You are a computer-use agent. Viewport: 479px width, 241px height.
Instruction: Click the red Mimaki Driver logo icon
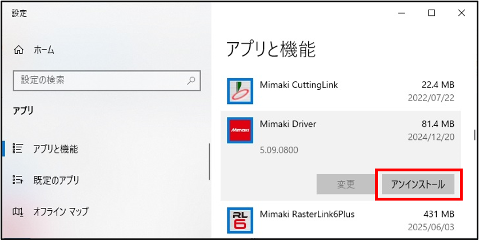pyautogui.click(x=240, y=131)
